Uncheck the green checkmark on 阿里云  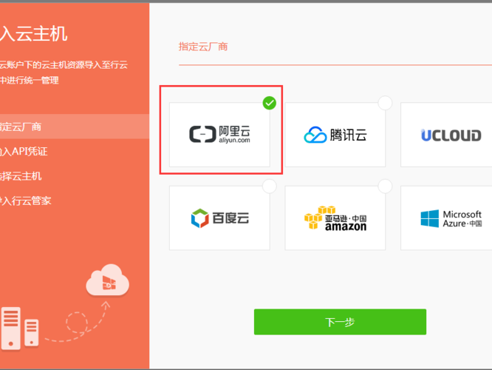pyautogui.click(x=269, y=103)
